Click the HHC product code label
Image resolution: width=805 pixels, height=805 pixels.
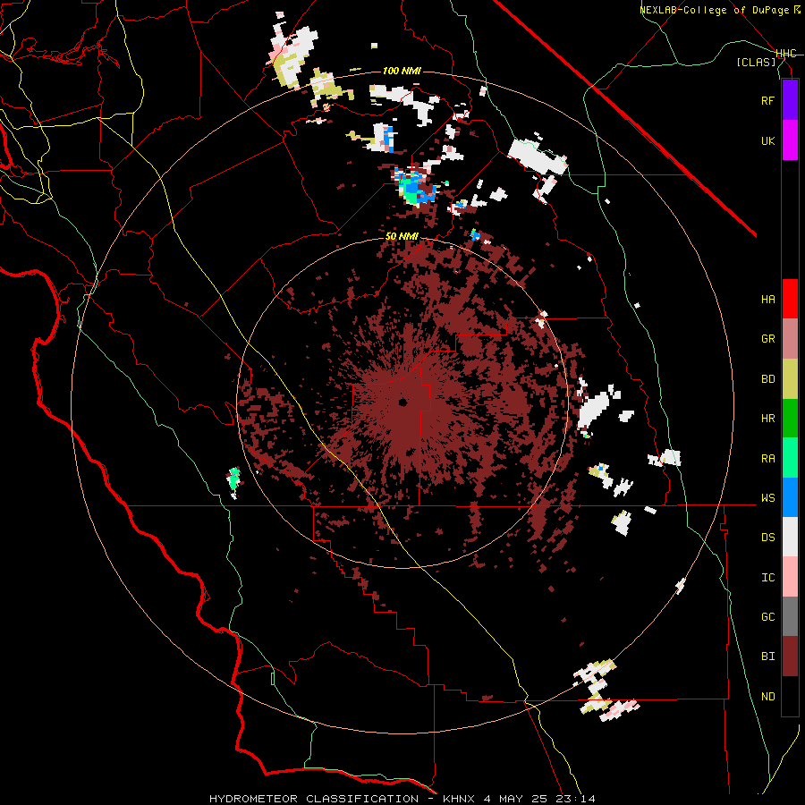785,54
